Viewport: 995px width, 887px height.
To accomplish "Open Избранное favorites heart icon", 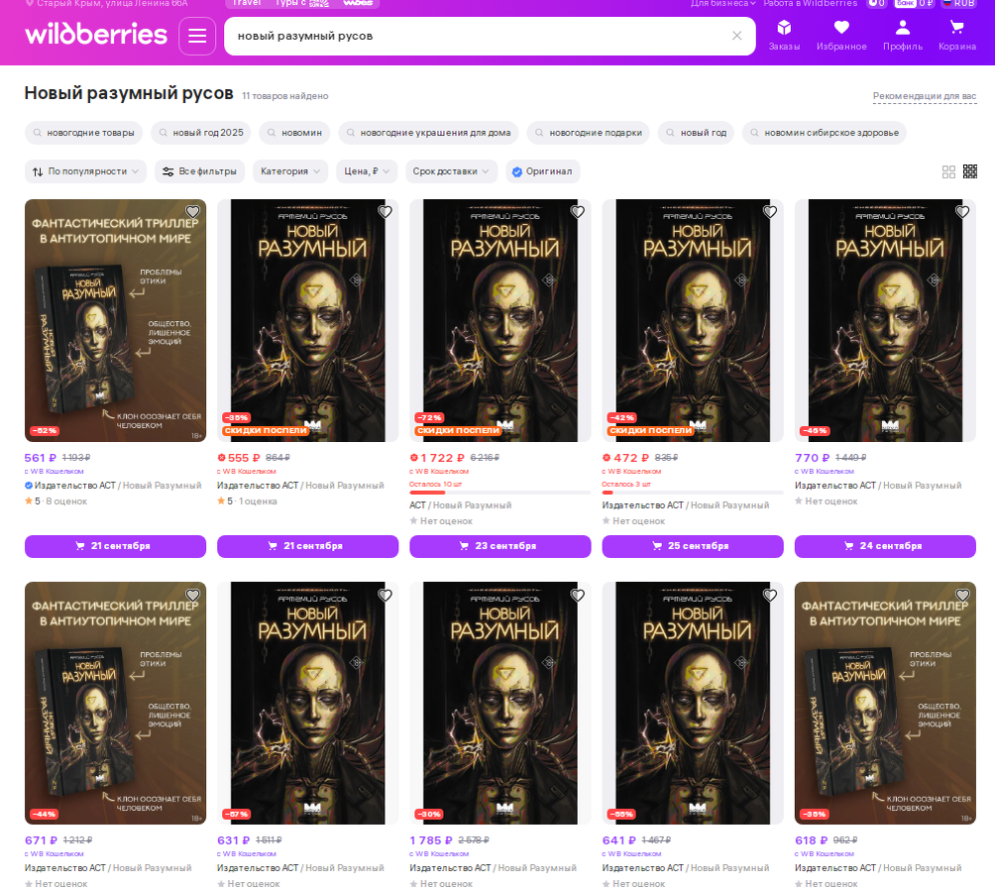I will pyautogui.click(x=841, y=36).
